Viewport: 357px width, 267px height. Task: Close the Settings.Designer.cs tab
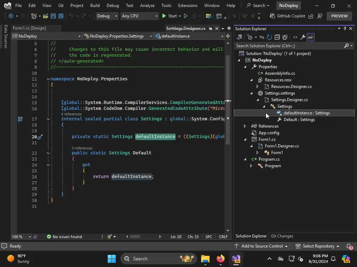pos(217,29)
